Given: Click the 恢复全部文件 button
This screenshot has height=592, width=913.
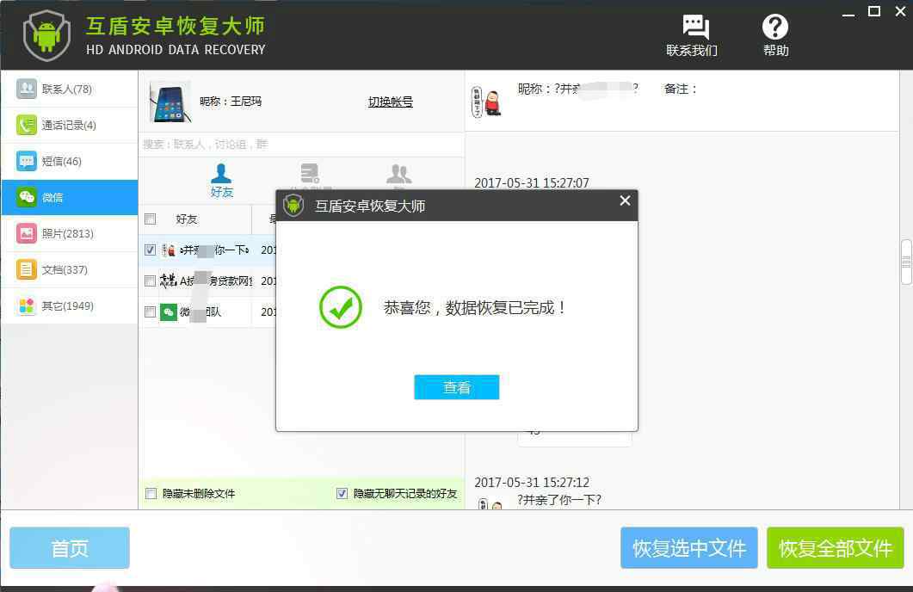Looking at the screenshot, I should [835, 548].
